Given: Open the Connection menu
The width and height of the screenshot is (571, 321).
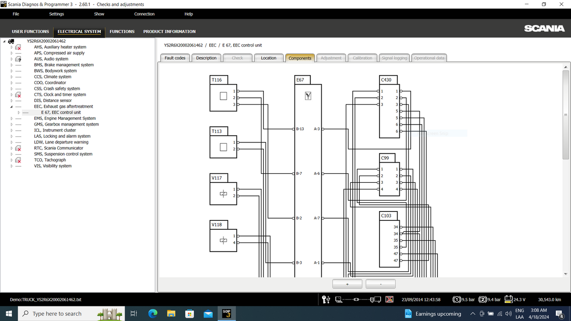Looking at the screenshot, I should click(x=144, y=14).
